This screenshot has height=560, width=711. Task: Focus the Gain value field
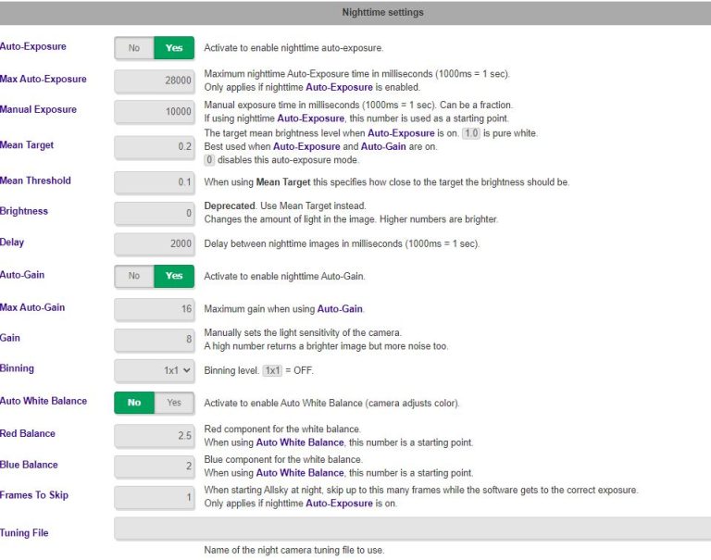tap(155, 340)
